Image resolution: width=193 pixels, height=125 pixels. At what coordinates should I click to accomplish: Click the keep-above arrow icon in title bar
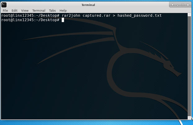[x=173, y=5]
